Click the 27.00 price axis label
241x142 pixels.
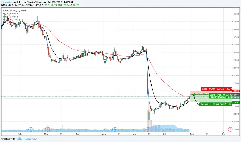coord(236,76)
